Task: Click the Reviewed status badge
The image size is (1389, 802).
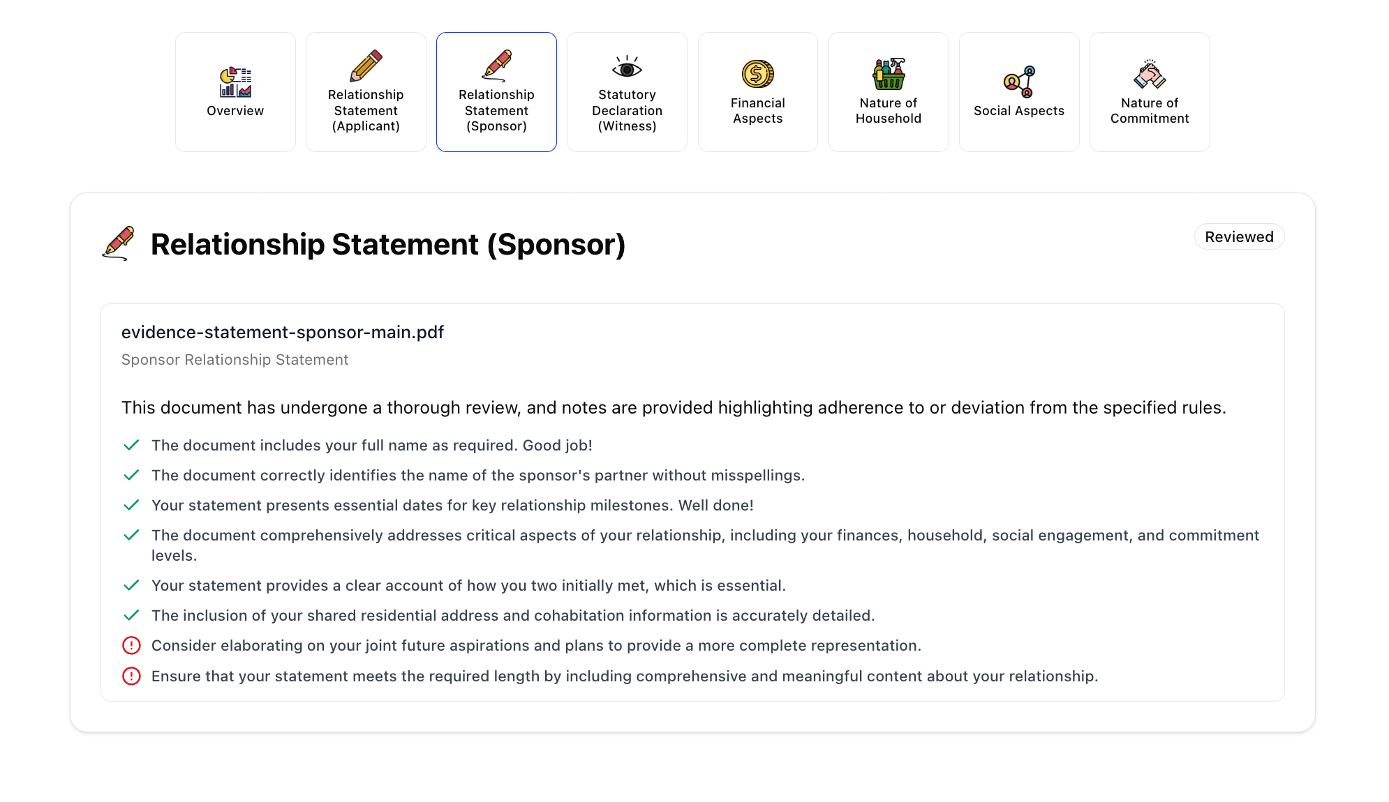Action: coord(1239,236)
